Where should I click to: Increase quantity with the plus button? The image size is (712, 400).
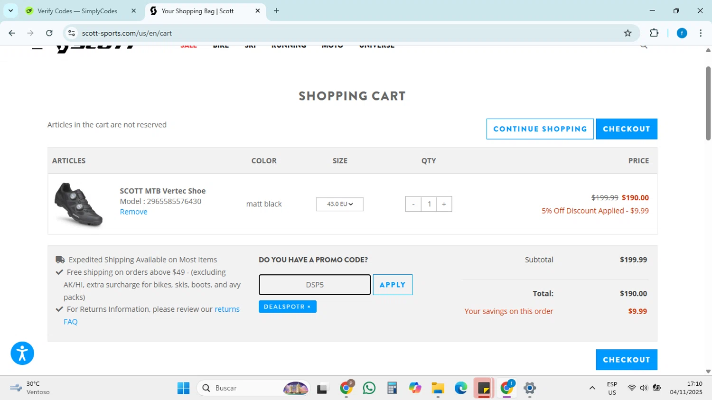pos(444,204)
